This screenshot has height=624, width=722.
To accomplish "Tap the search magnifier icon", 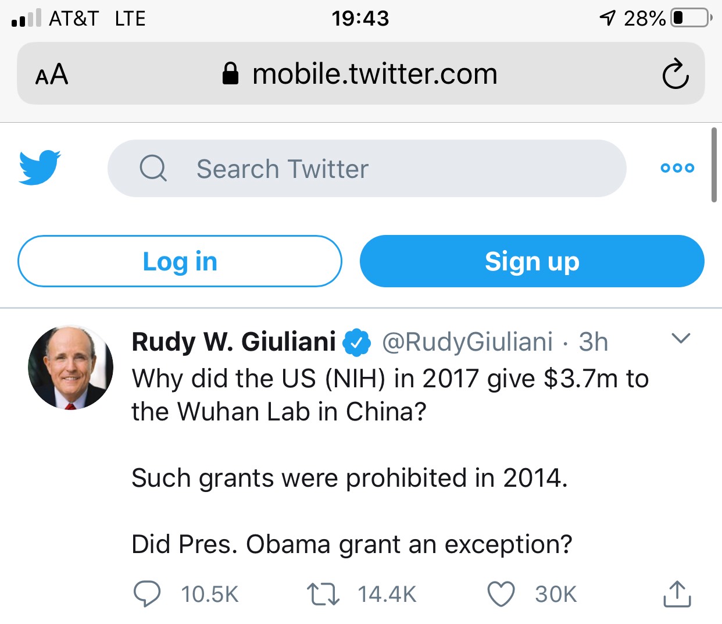I will [153, 169].
